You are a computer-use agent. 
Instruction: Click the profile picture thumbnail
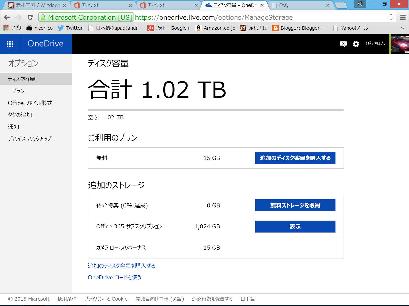pyautogui.click(x=399, y=44)
